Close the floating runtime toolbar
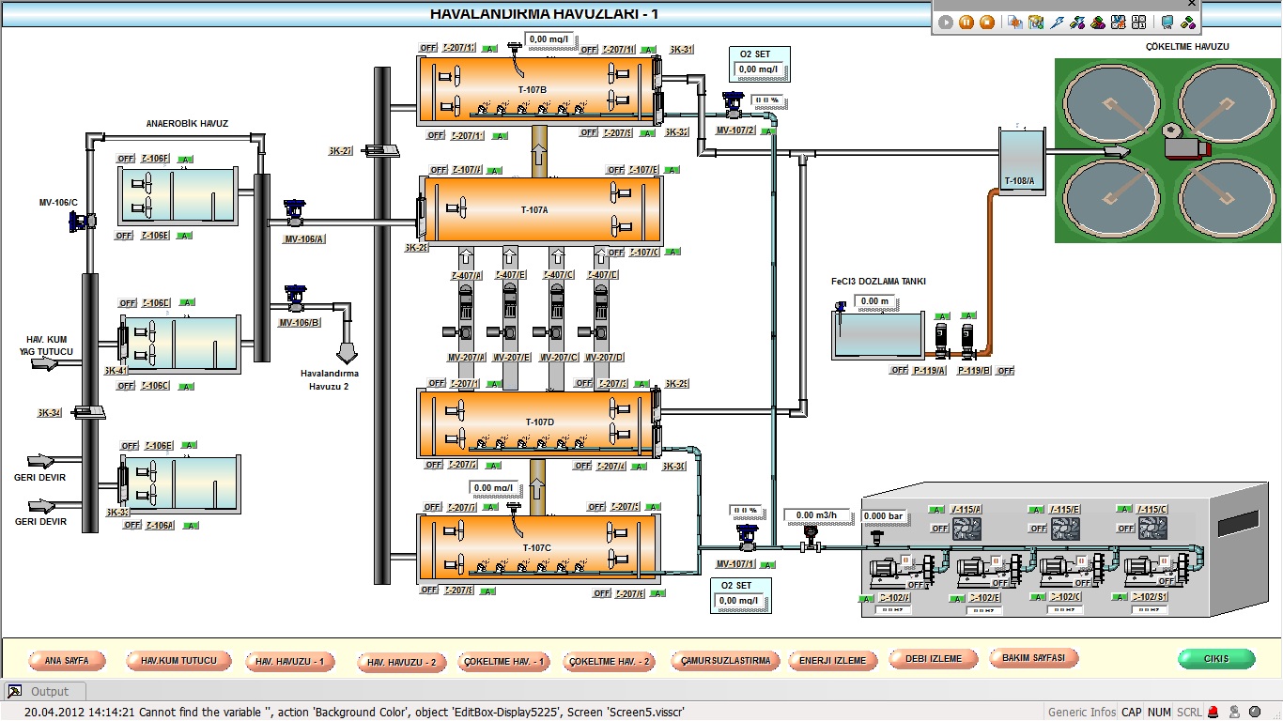The image size is (1283, 721). (x=1192, y=4)
